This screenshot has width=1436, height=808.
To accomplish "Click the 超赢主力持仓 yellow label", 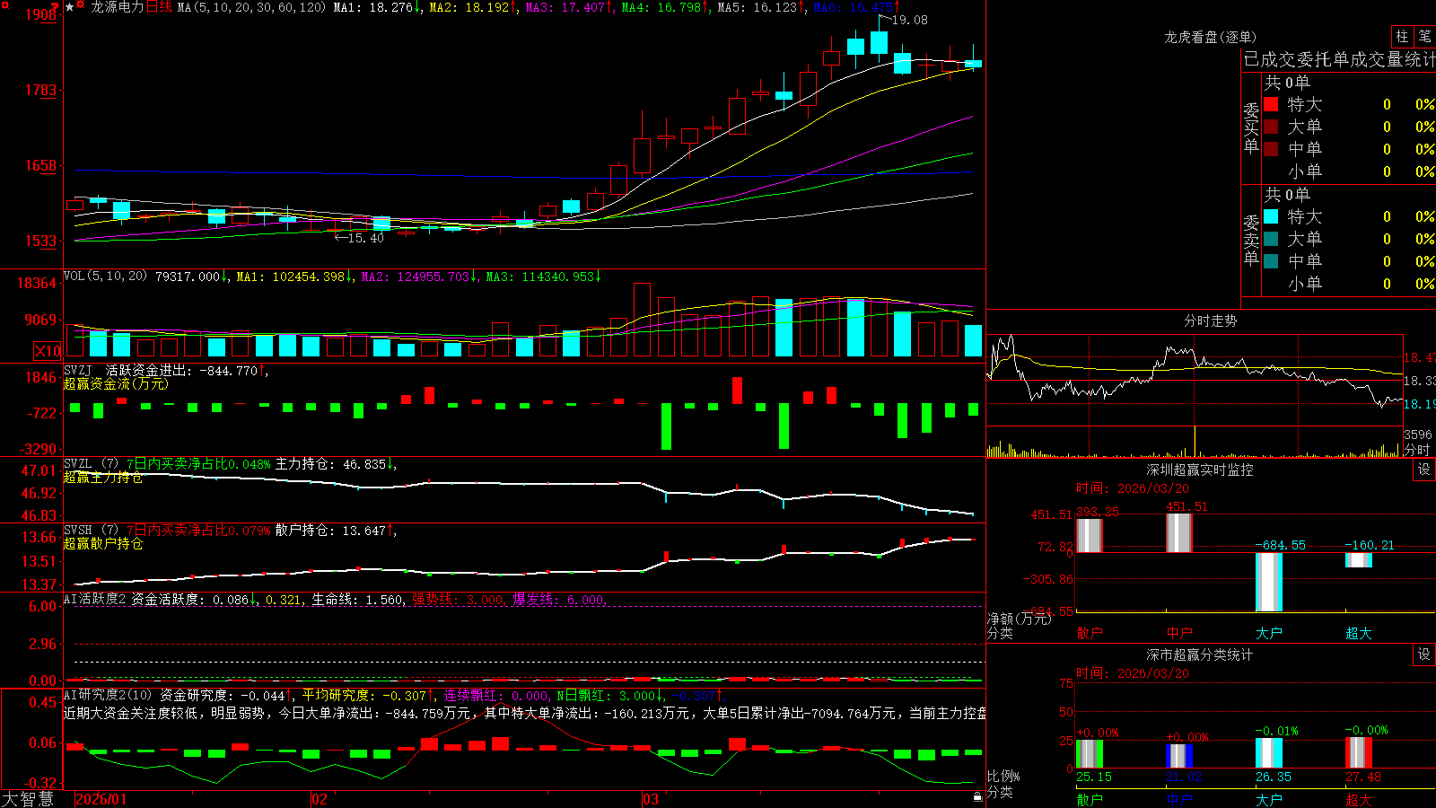I will pos(103,478).
